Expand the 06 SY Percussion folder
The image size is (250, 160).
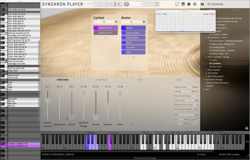[x=206, y=76]
